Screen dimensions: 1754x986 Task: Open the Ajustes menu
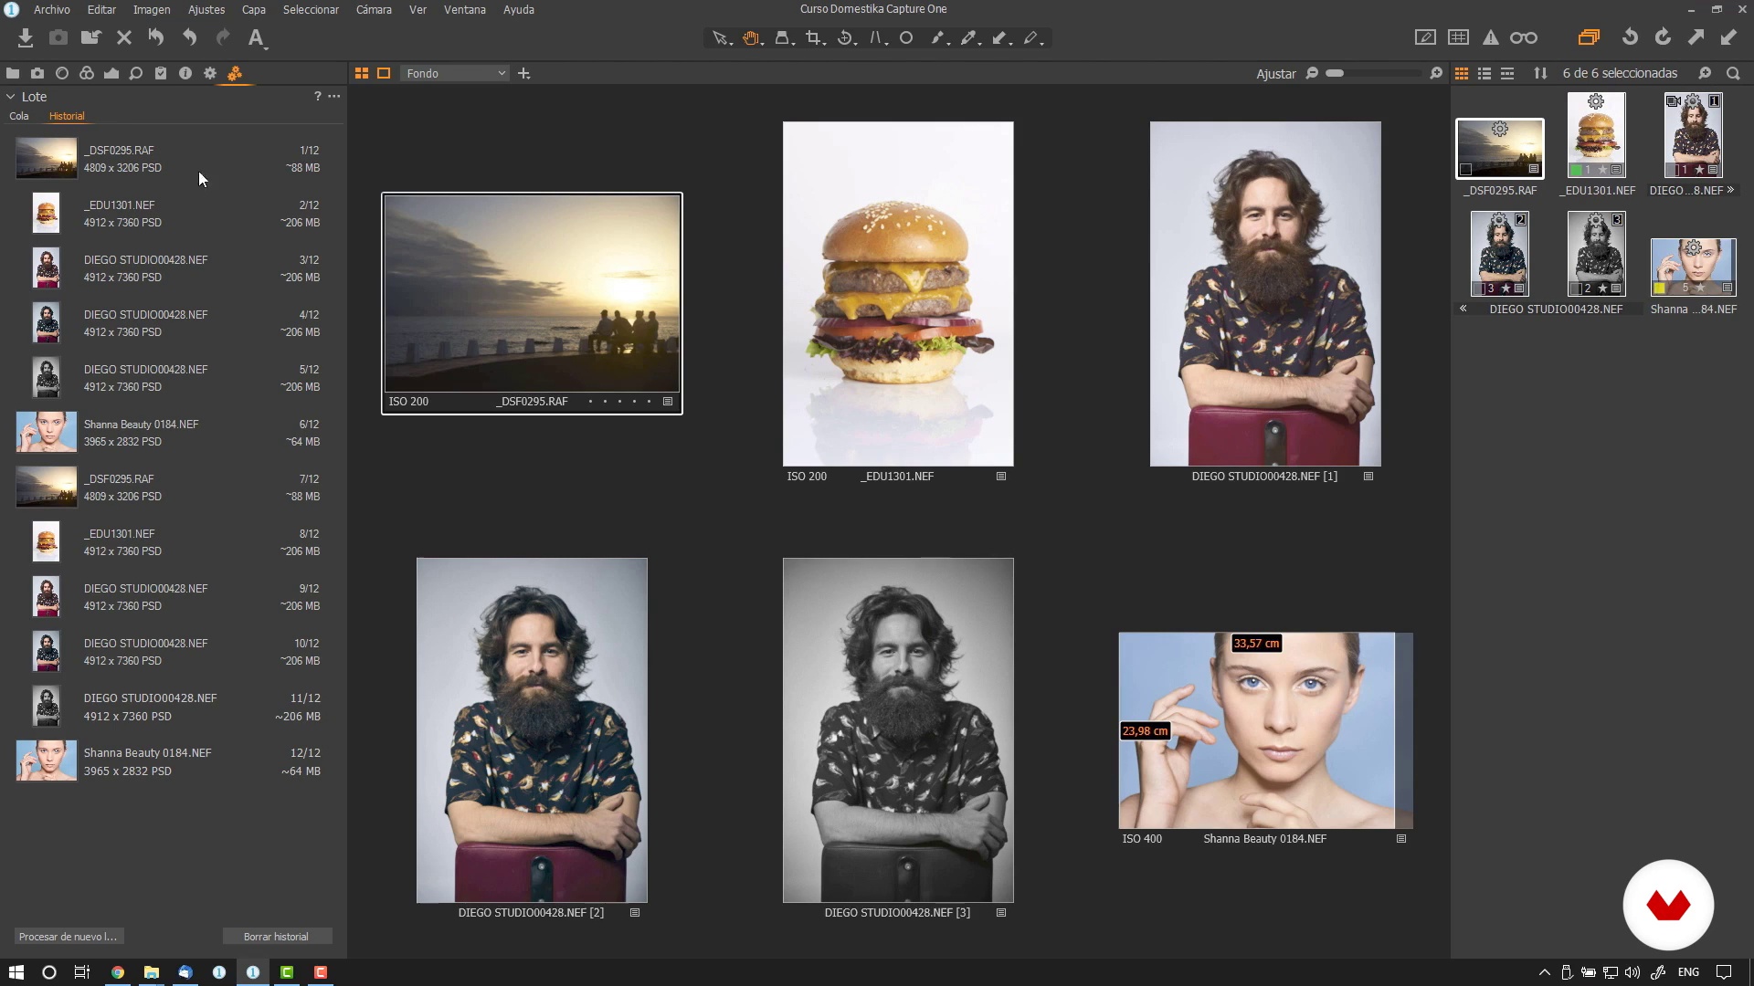[x=206, y=9]
